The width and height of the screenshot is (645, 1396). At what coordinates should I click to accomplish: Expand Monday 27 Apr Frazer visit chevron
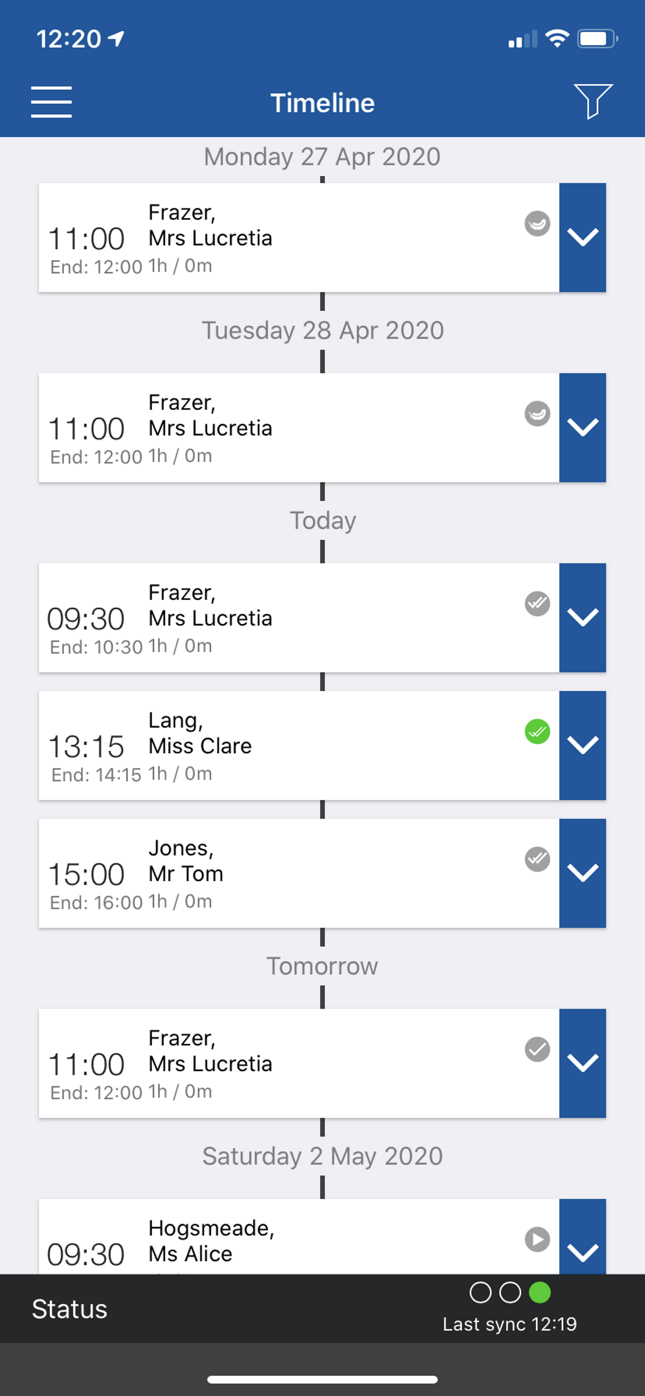[x=583, y=237]
